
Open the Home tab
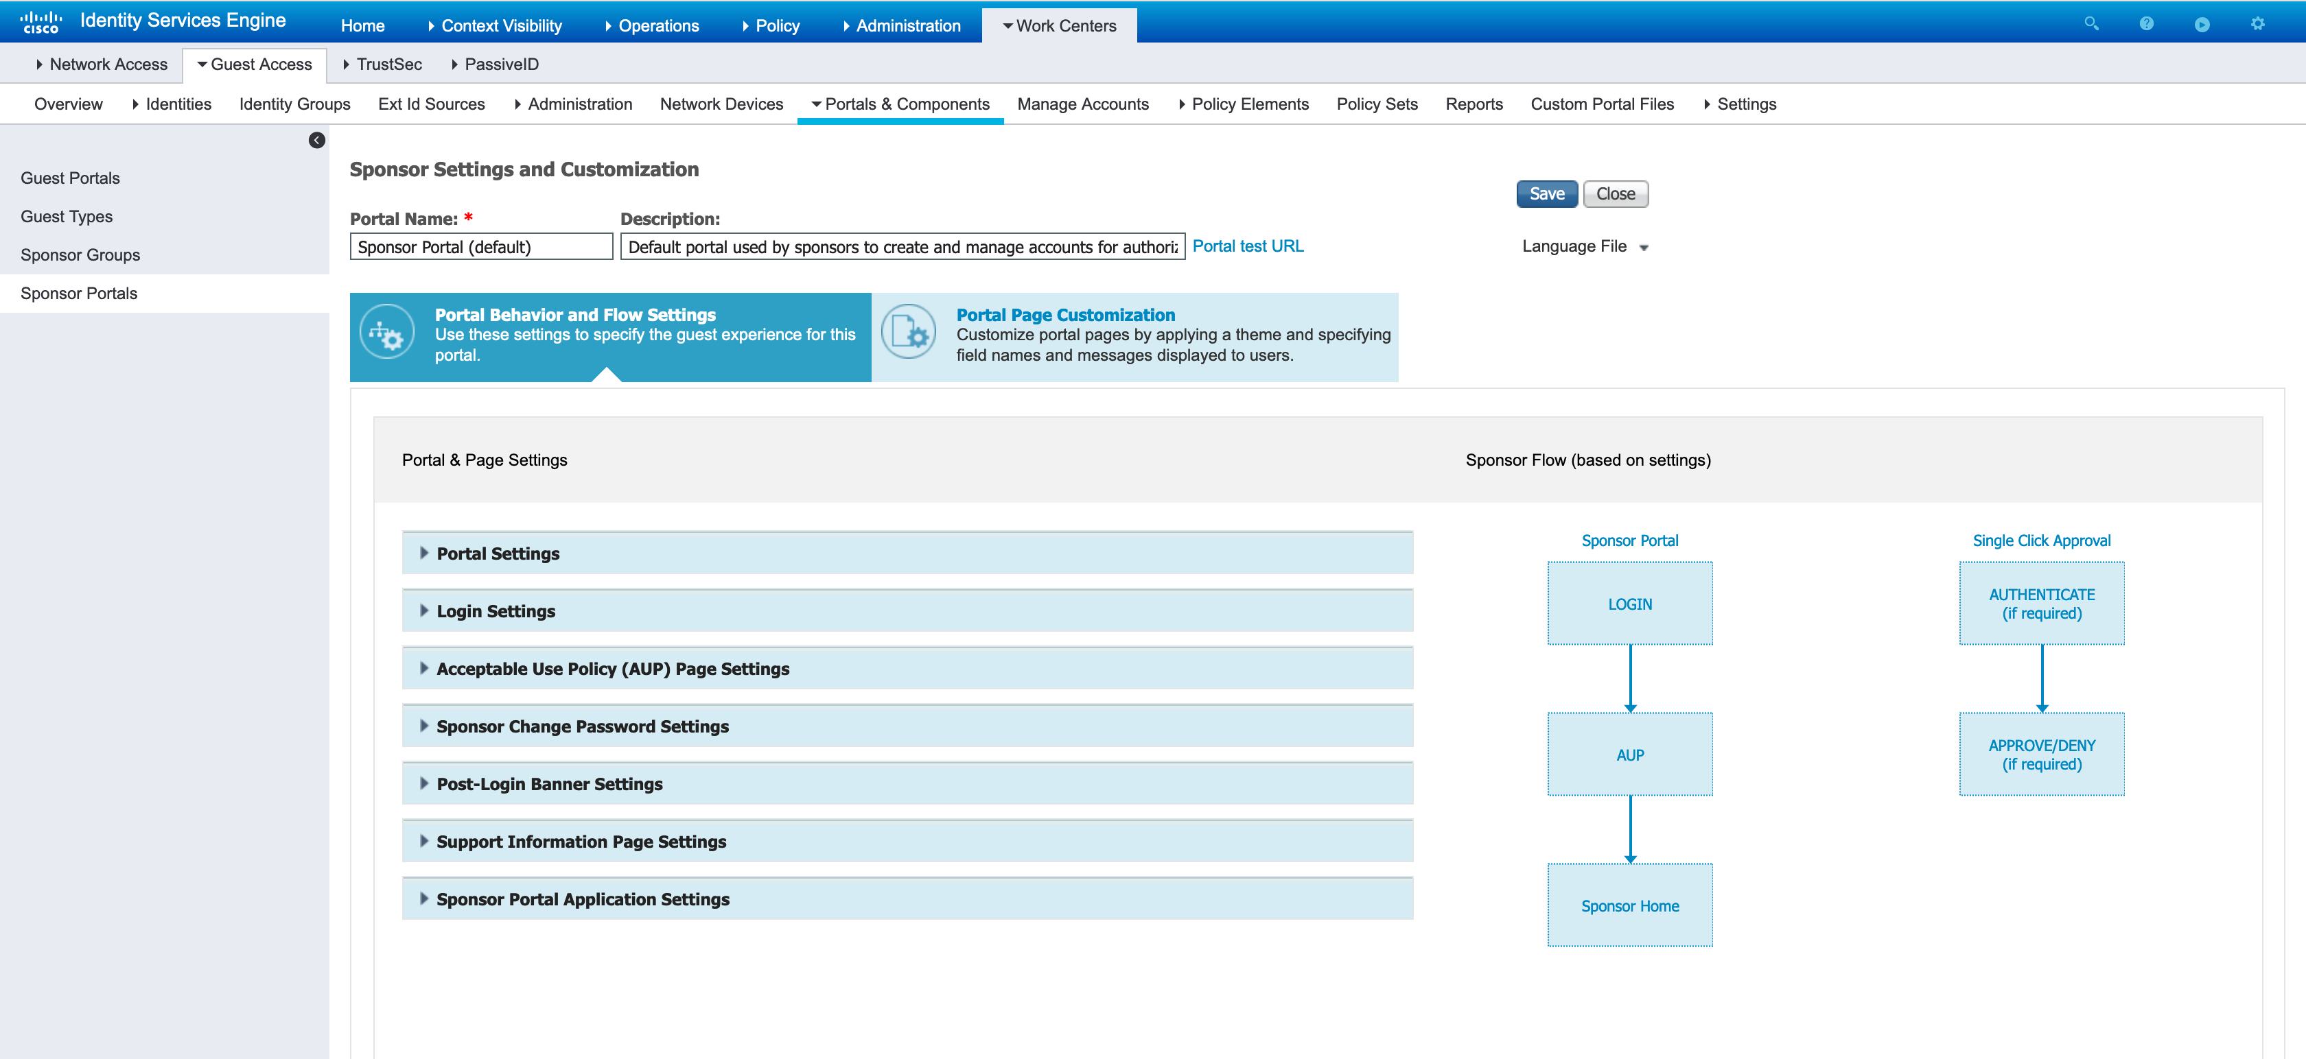pos(362,26)
